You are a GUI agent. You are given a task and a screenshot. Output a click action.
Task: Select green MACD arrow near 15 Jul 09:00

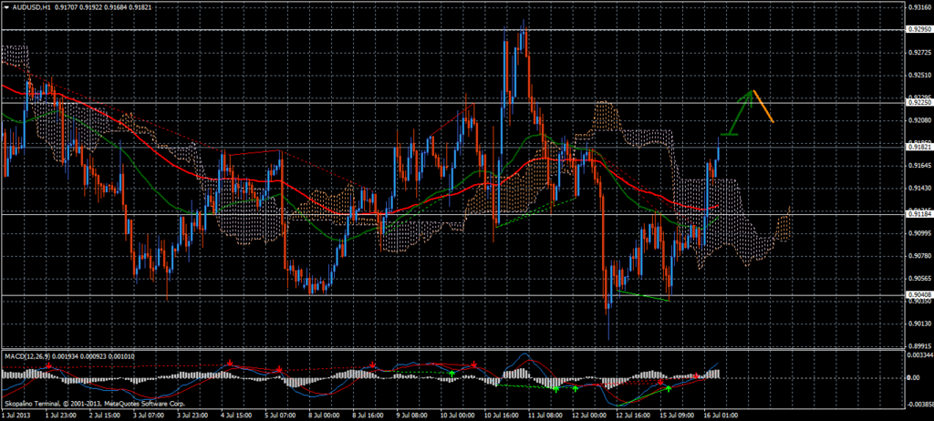click(x=669, y=388)
